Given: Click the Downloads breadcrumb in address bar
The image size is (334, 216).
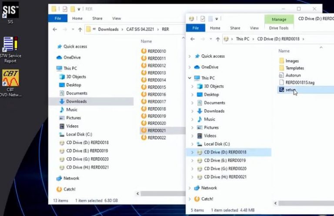Looking at the screenshot, I should (108, 30).
